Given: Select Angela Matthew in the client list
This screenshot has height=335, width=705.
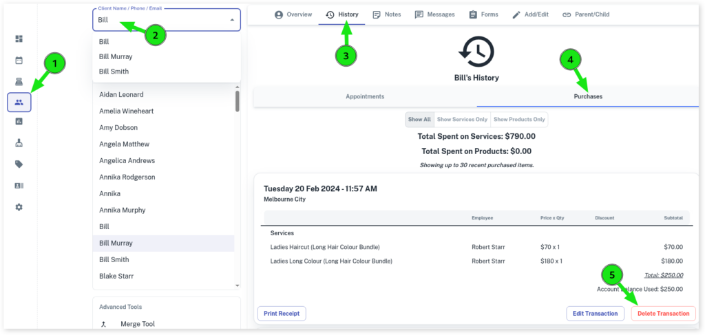Looking at the screenshot, I should [124, 144].
